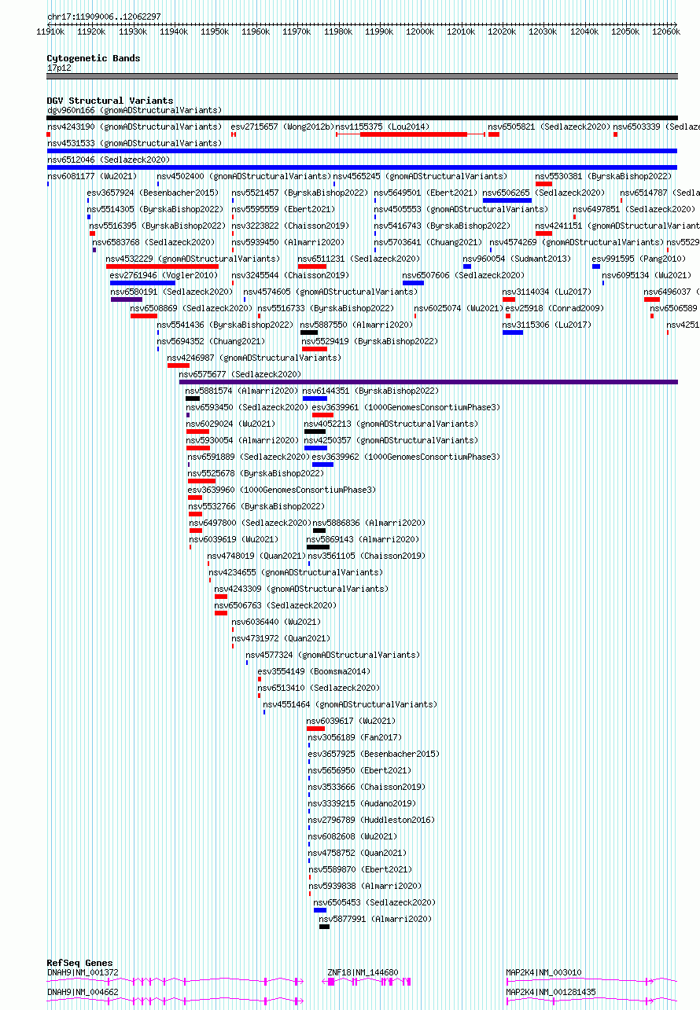Click the 11950k ruler position label
This screenshot has height=1010, width=700.
pyautogui.click(x=214, y=31)
